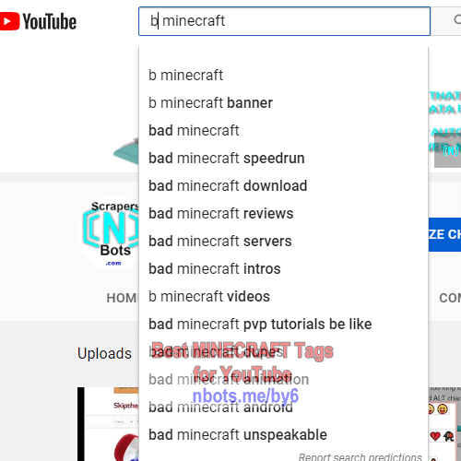Open the first Uploads video thumbnail

point(108,424)
